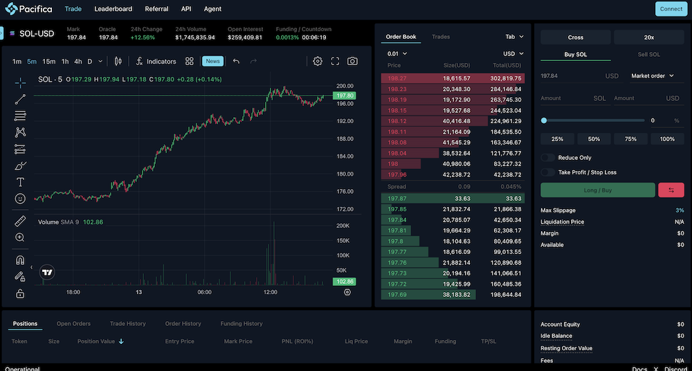The width and height of the screenshot is (692, 371).
Task: Toggle Take Profit / Stop Loss
Action: coord(547,172)
